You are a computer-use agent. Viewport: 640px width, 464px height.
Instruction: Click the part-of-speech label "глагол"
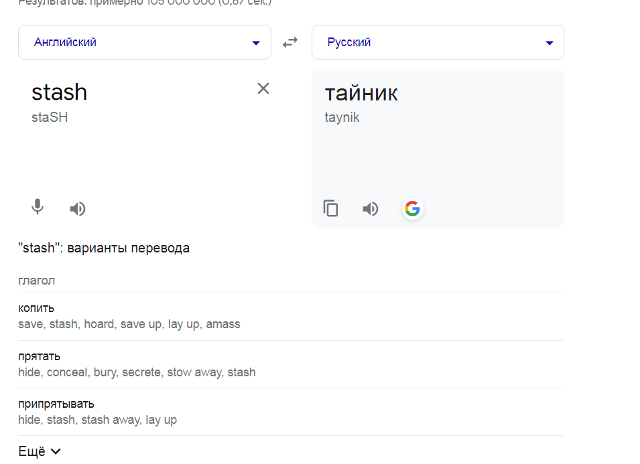(36, 281)
